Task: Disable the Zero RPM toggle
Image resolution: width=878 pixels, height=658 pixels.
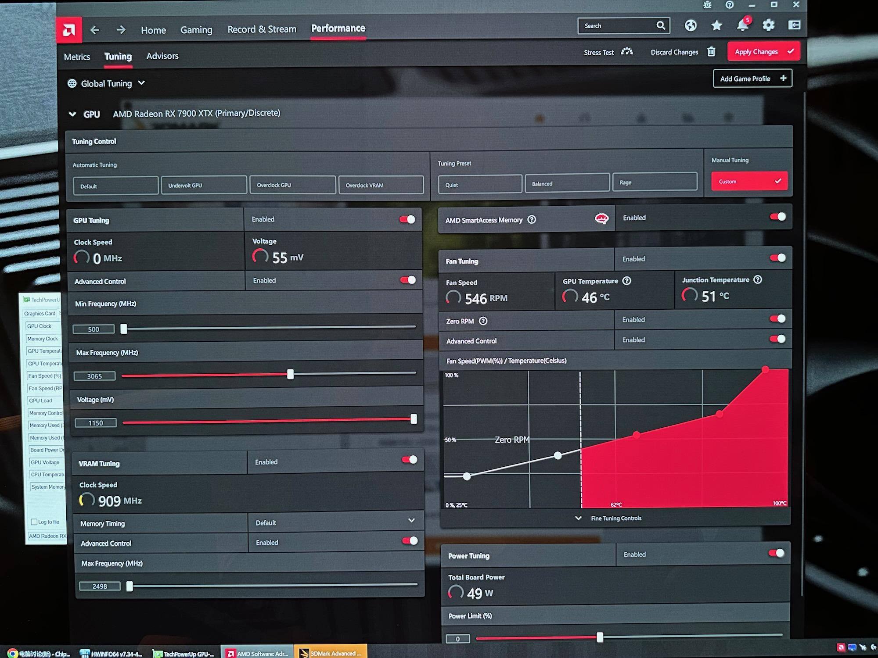Action: 777,319
